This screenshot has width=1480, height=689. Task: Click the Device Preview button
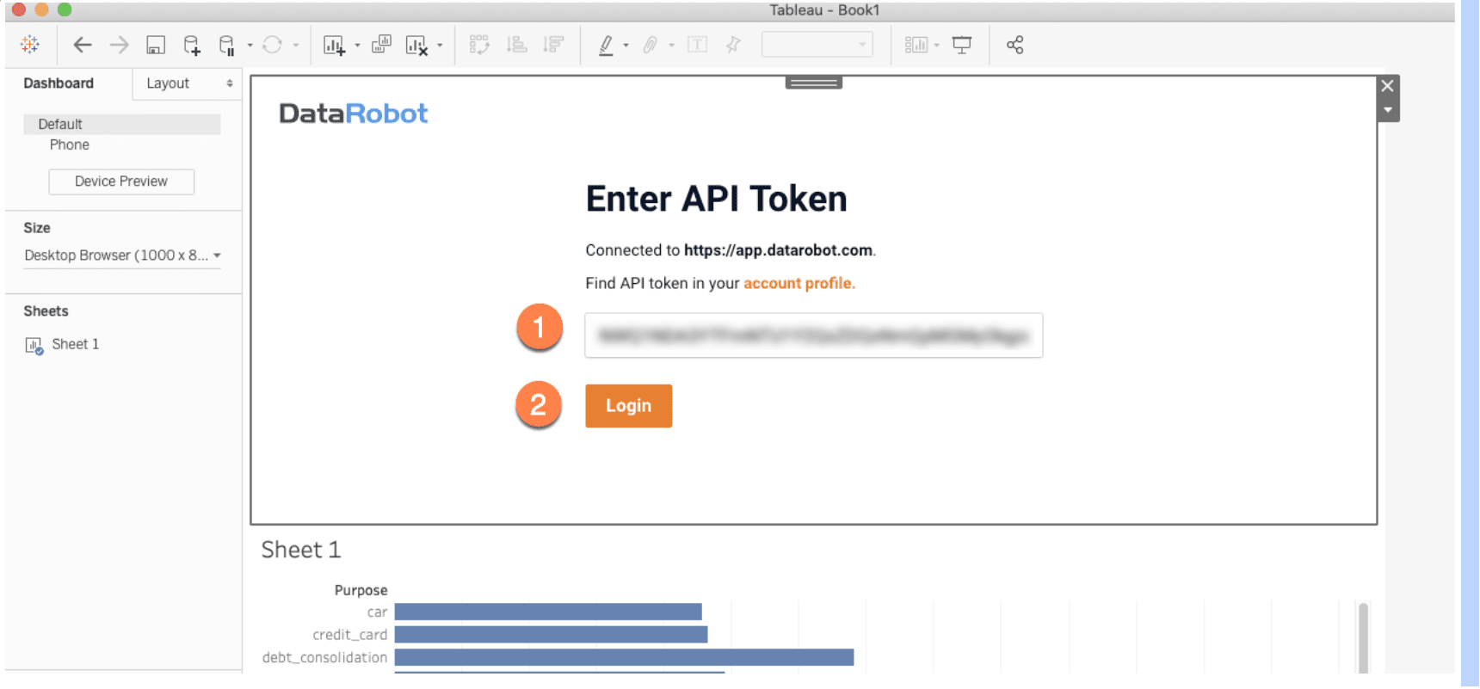121,181
